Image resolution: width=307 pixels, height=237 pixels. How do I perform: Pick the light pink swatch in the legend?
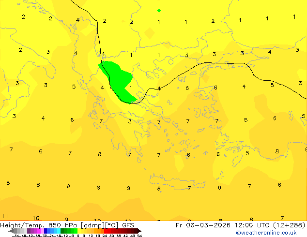[42, 231]
